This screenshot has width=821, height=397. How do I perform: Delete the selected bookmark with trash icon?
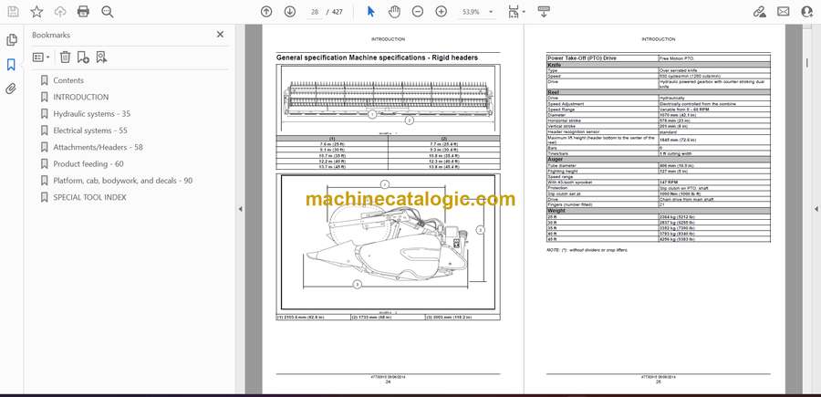coord(65,57)
